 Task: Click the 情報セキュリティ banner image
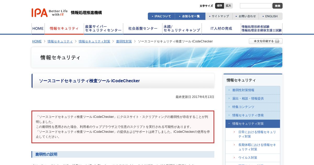(157, 57)
